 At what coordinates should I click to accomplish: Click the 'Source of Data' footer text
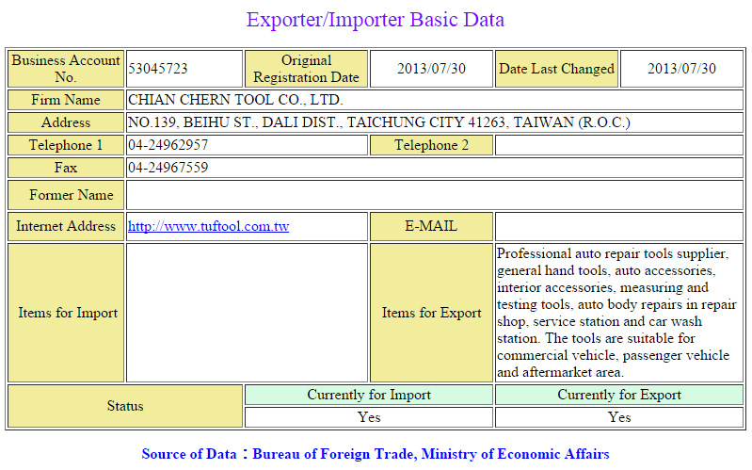tap(375, 454)
